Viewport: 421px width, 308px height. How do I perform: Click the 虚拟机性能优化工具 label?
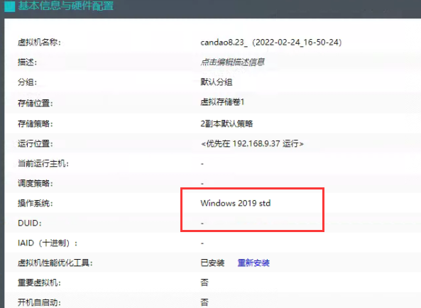(x=55, y=263)
